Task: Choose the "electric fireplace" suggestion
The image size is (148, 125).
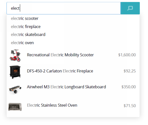Action: tap(26, 27)
